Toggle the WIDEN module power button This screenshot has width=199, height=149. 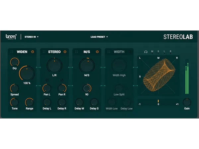pos(33,52)
